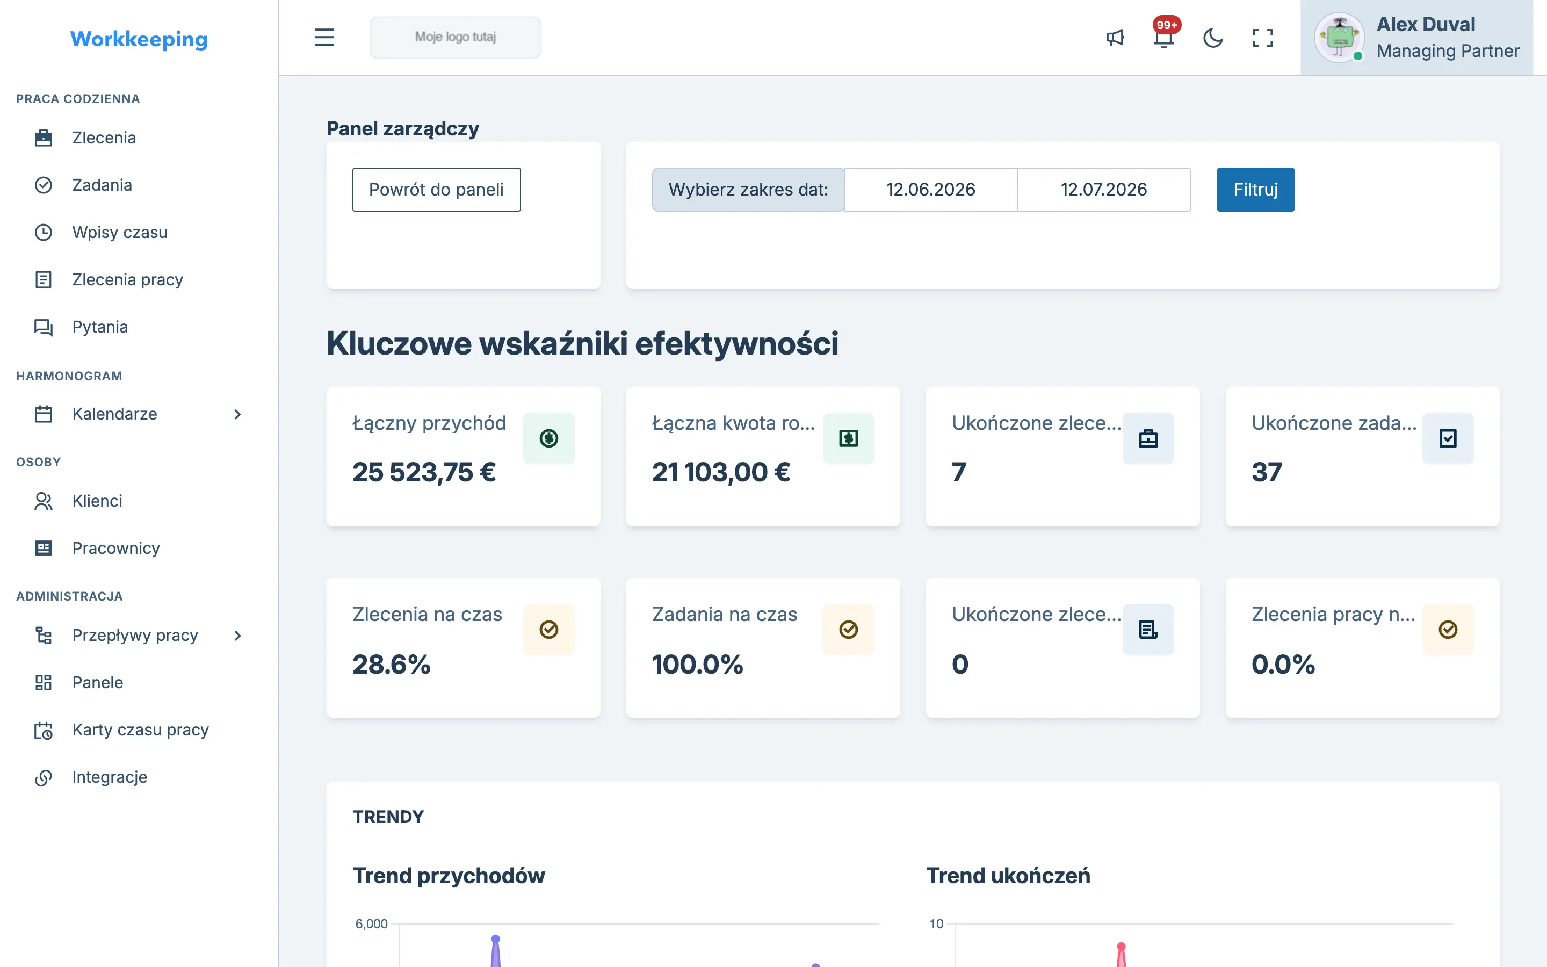Click the 28.6% on-time value
The image size is (1547, 967).
[391, 664]
